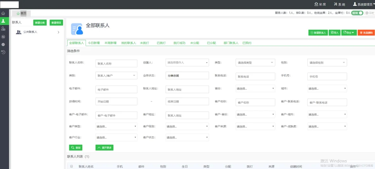
Task: Open the 客户来源 dropdown
Action: (255, 126)
